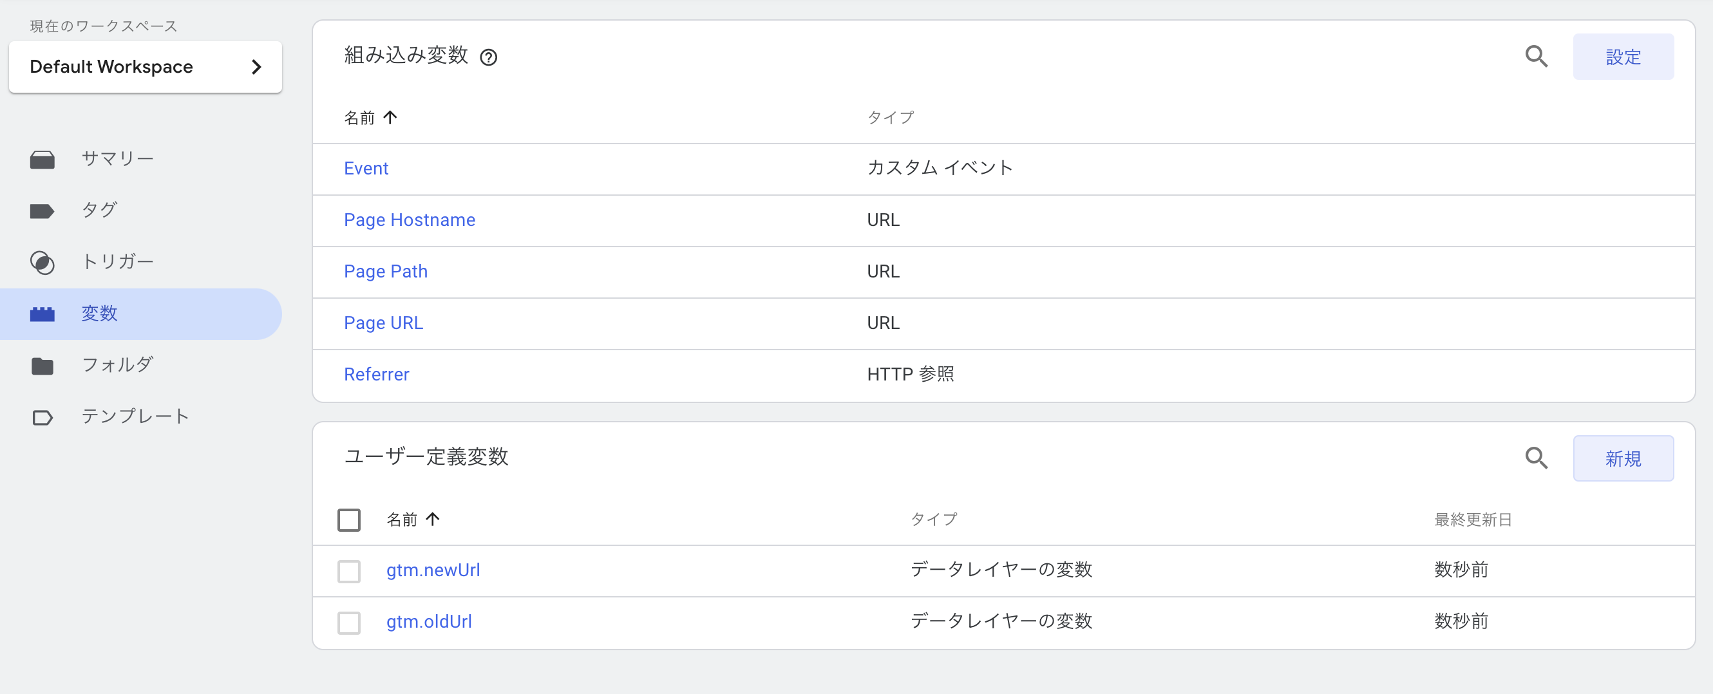Viewport: 1713px width, 694px height.
Task: Tick the checkbox for gtm.newUrl
Action: (x=349, y=571)
